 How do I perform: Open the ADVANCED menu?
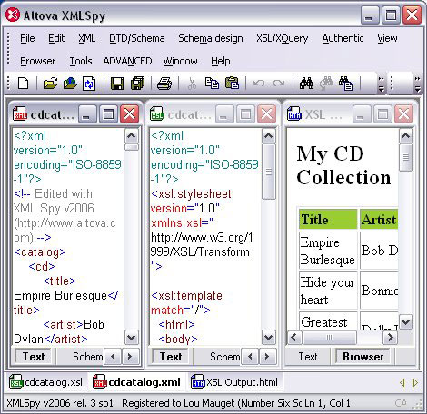click(x=127, y=61)
